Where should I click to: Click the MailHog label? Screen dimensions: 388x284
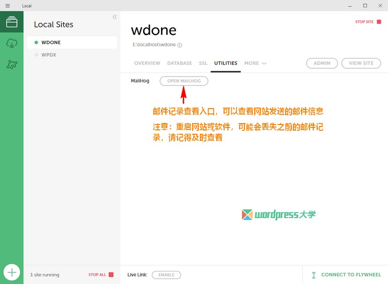[140, 81]
